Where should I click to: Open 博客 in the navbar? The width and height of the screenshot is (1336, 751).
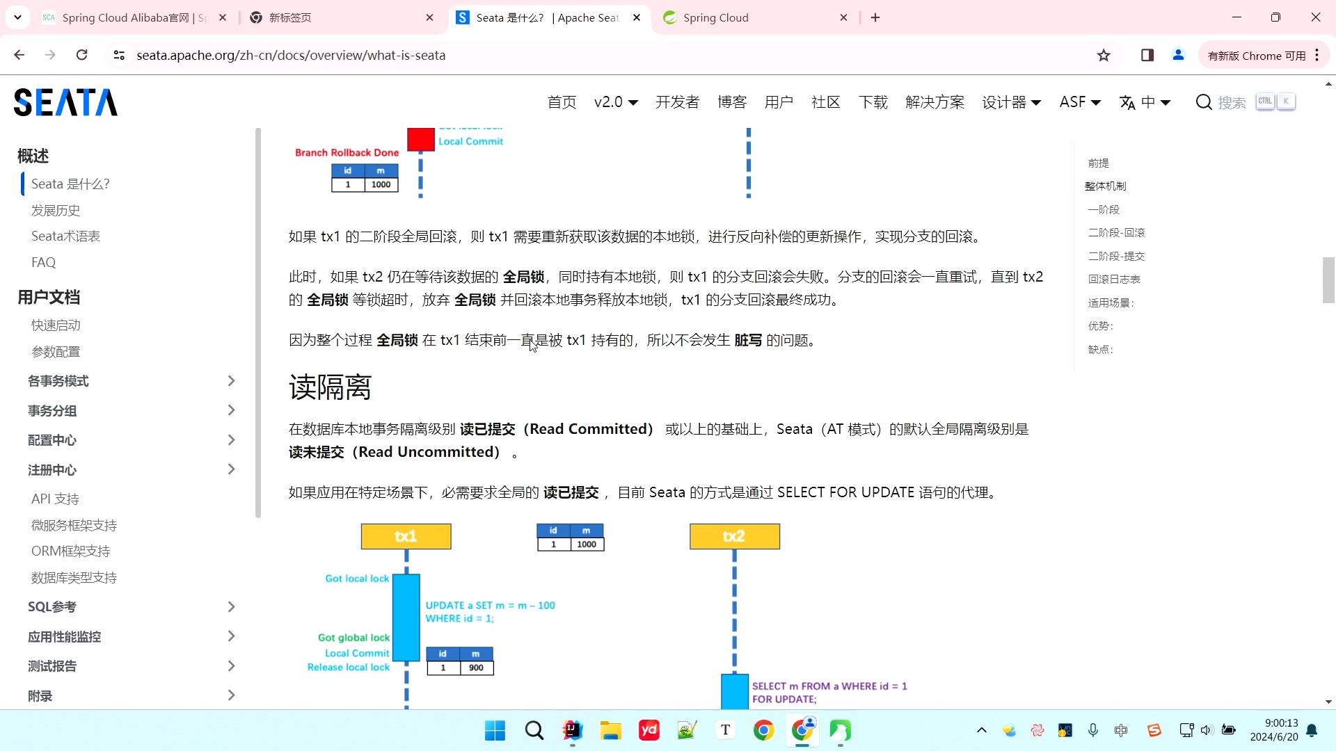732,102
